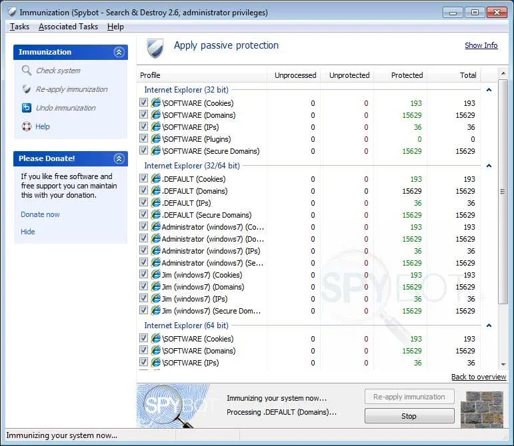Collapse the Internet Explorer (32/64 bit) group
The height and width of the screenshot is (446, 514).
coord(489,166)
